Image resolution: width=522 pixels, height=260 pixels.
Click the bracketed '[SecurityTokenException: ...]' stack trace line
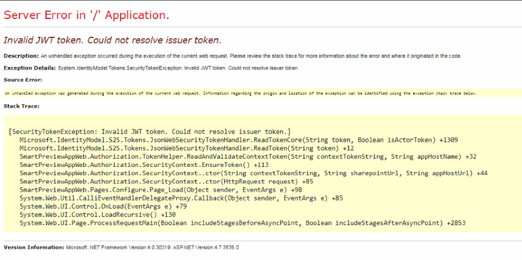pyautogui.click(x=150, y=132)
